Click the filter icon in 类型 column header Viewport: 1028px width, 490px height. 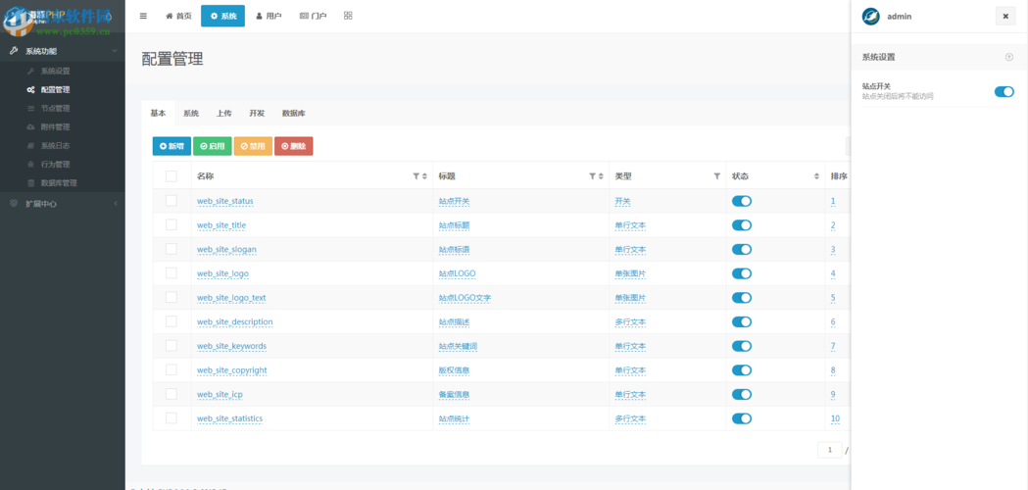(716, 176)
